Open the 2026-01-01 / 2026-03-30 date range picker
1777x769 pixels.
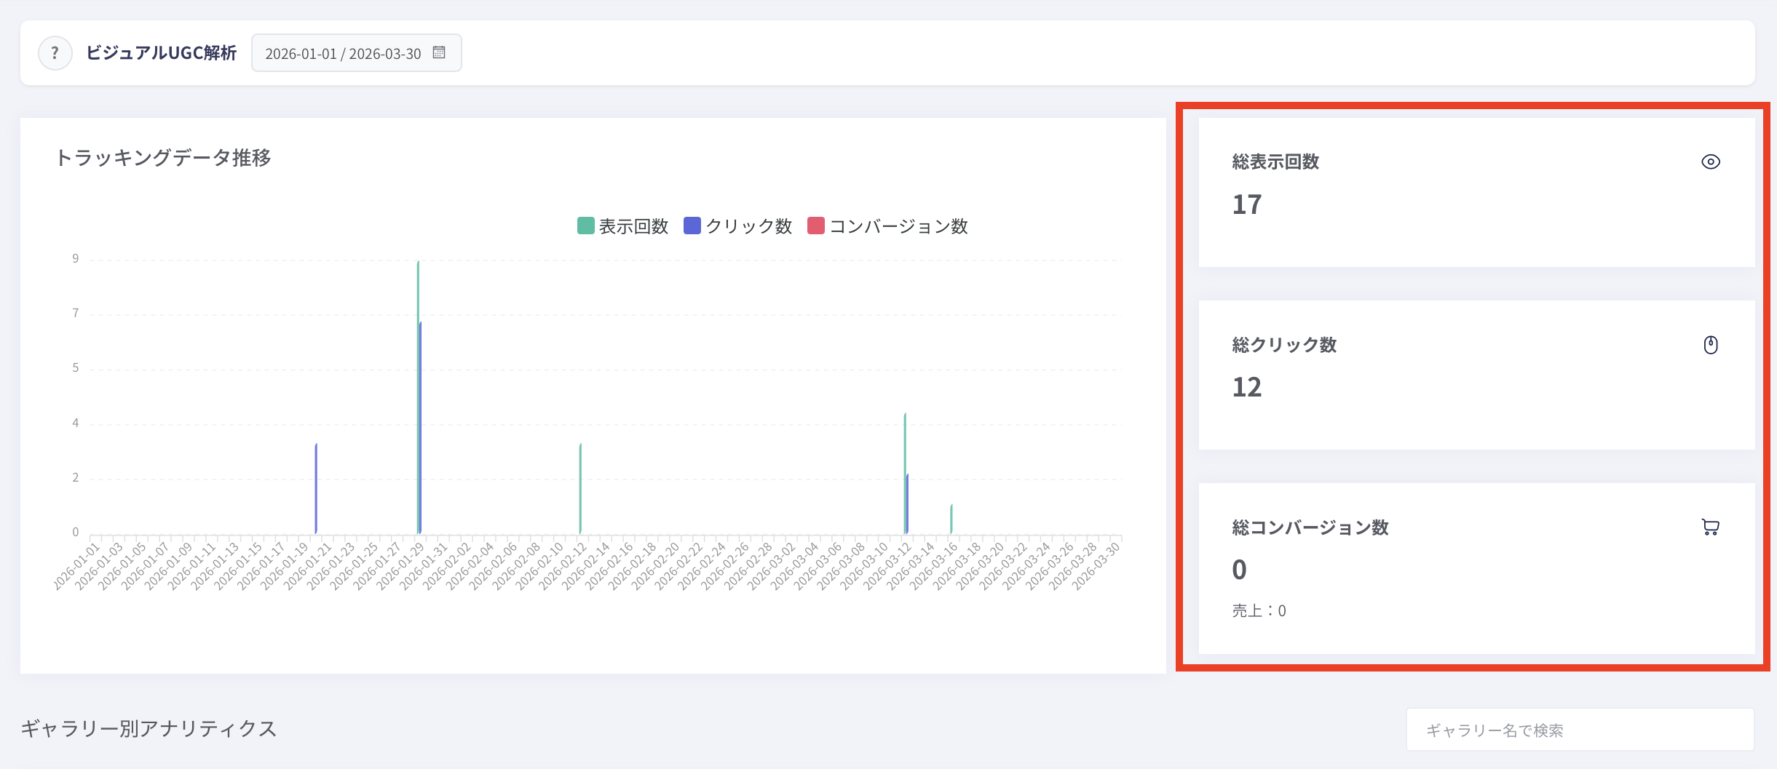(x=357, y=53)
